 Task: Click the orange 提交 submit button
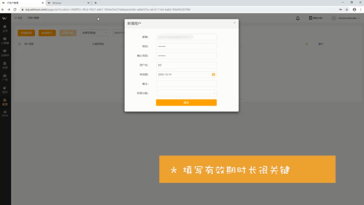(186, 102)
